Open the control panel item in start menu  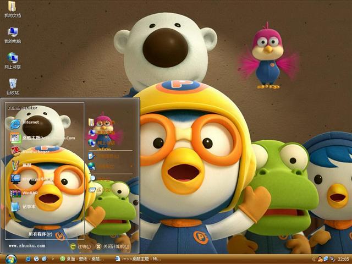pyautogui.click(x=103, y=156)
